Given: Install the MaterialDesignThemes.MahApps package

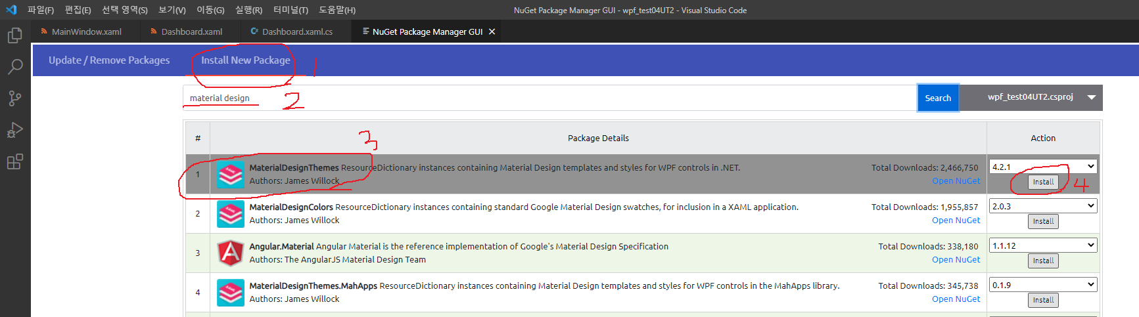Looking at the screenshot, I should pos(1043,300).
